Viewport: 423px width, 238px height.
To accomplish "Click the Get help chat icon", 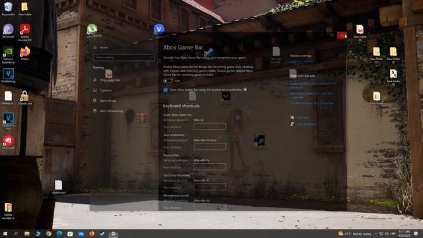I will coord(292,118).
